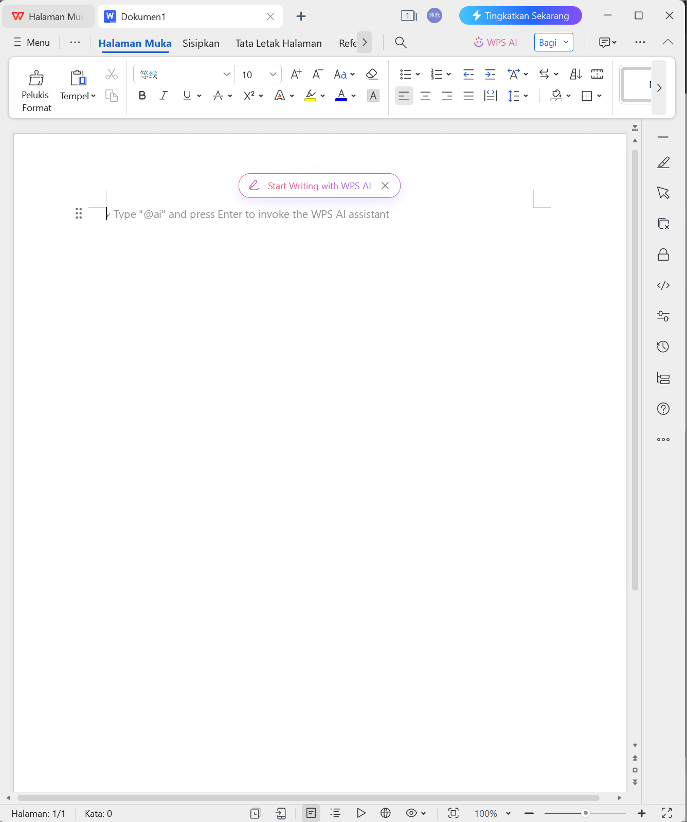The width and height of the screenshot is (687, 822).
Task: Click the blue font color button
Action: point(341,96)
